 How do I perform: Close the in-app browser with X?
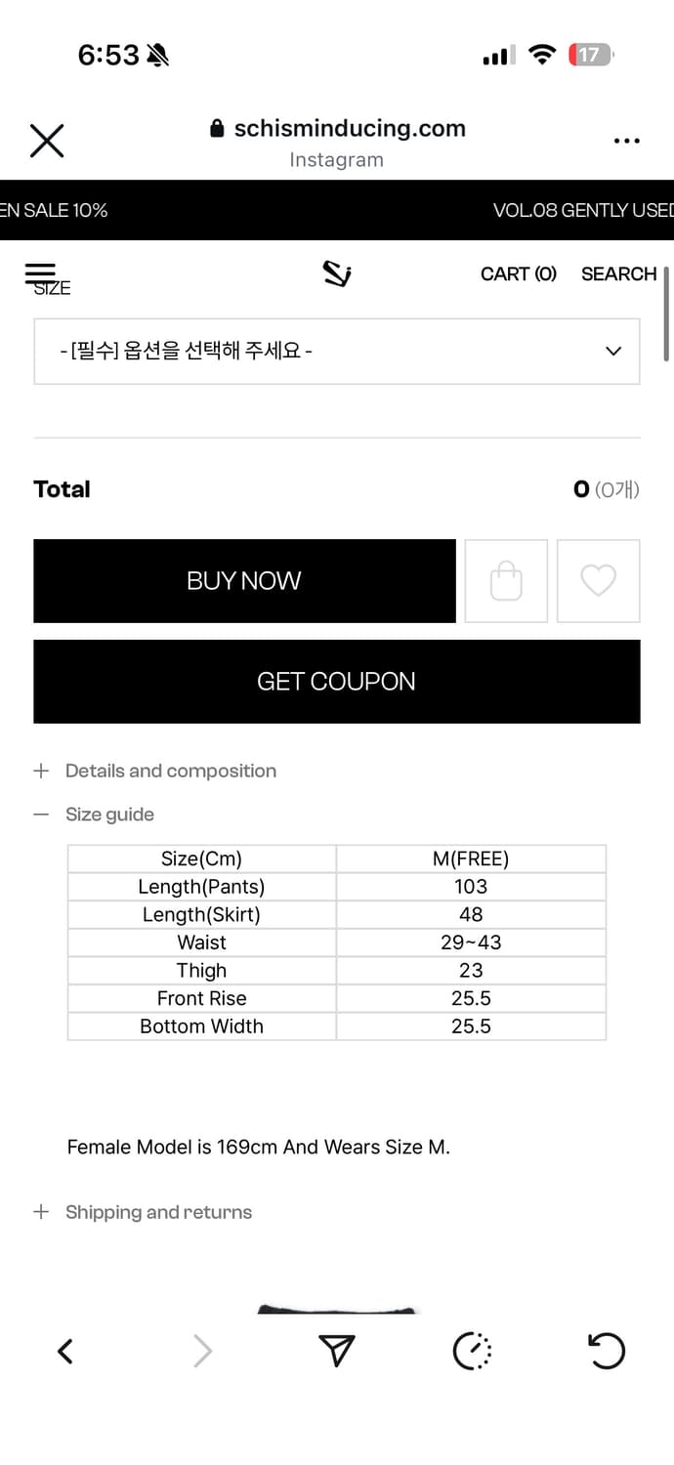47,141
